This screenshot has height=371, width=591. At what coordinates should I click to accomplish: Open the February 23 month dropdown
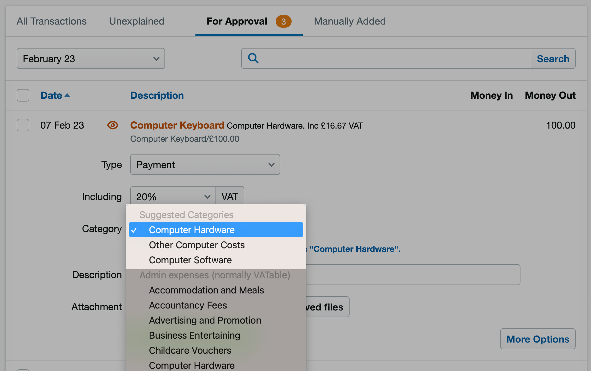tap(91, 59)
